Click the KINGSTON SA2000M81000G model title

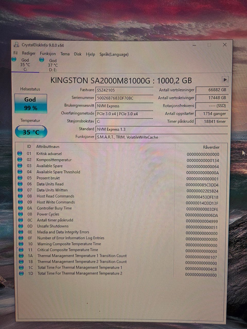[121, 80]
